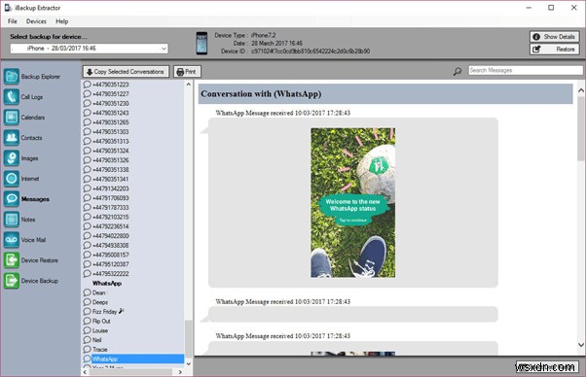The image size is (586, 377).
Task: Open the WhatsApp status welcome image
Action: tap(352, 203)
